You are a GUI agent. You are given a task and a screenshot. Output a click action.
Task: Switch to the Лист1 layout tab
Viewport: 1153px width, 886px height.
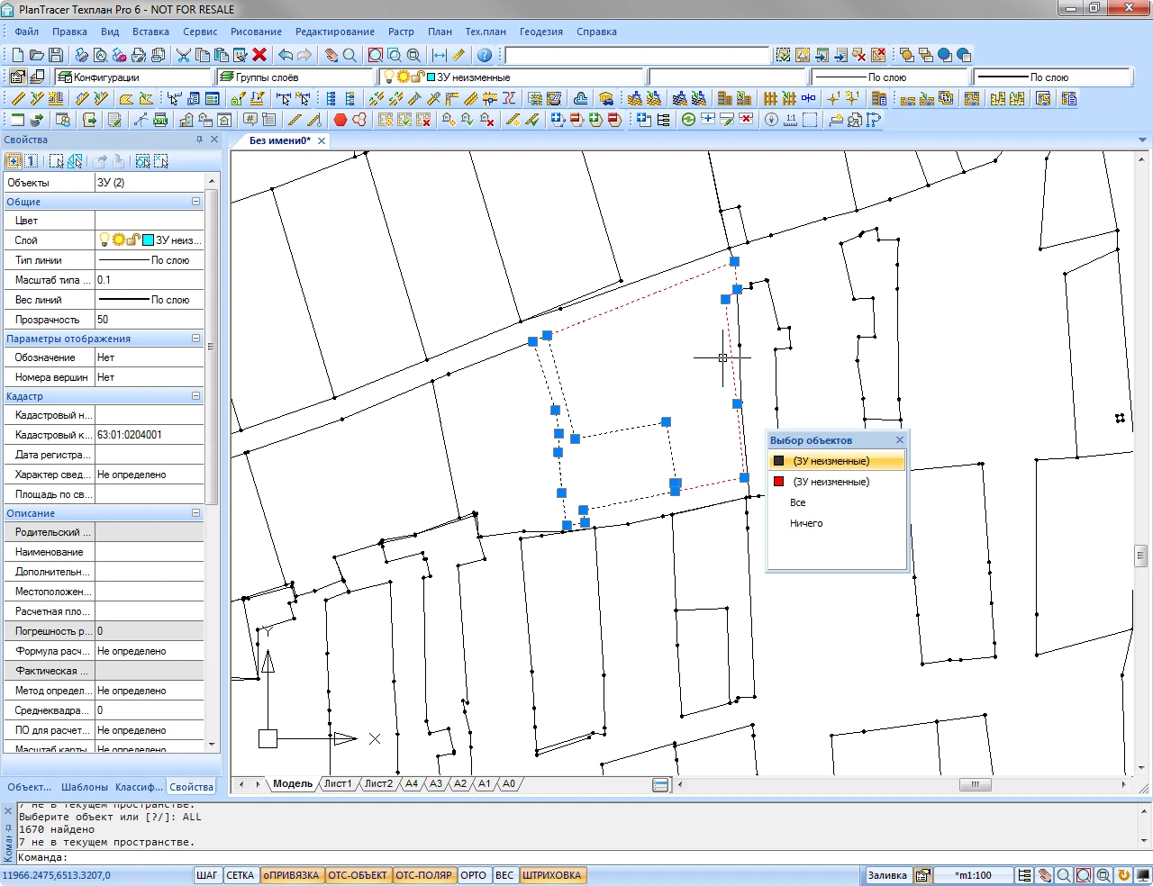[x=338, y=784]
